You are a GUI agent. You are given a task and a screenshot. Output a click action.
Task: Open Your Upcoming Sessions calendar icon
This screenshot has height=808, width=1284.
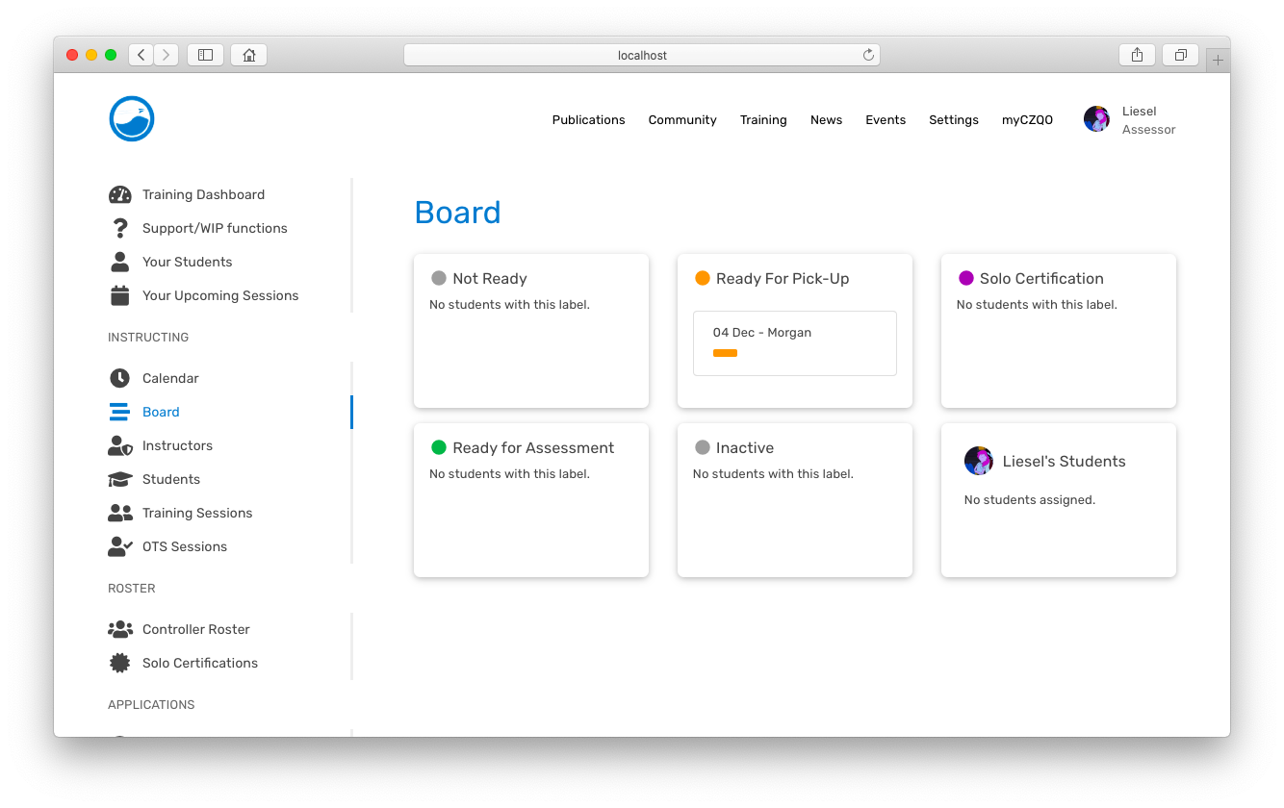tap(119, 295)
